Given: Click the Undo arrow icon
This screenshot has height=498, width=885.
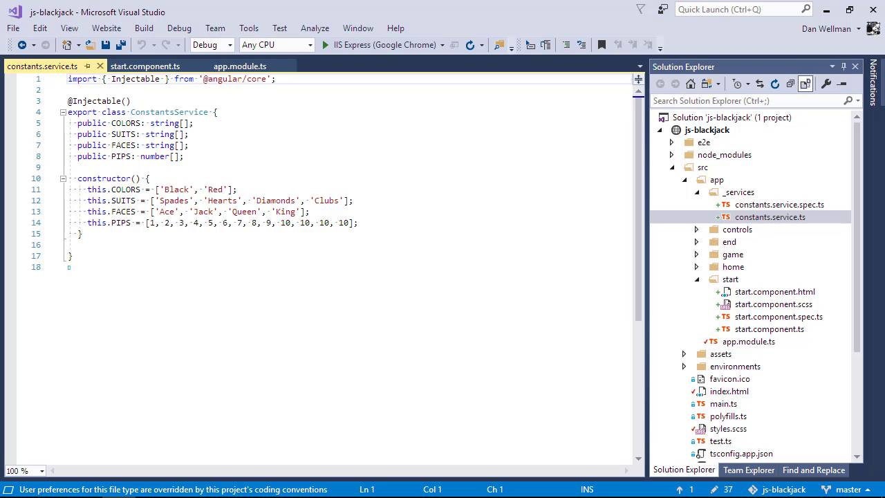Looking at the screenshot, I should [141, 45].
